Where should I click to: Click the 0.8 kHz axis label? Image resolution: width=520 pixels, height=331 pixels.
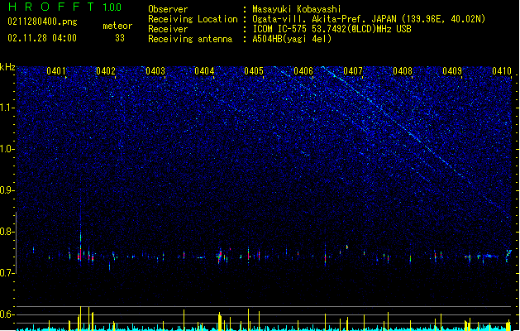pyautogui.click(x=7, y=232)
